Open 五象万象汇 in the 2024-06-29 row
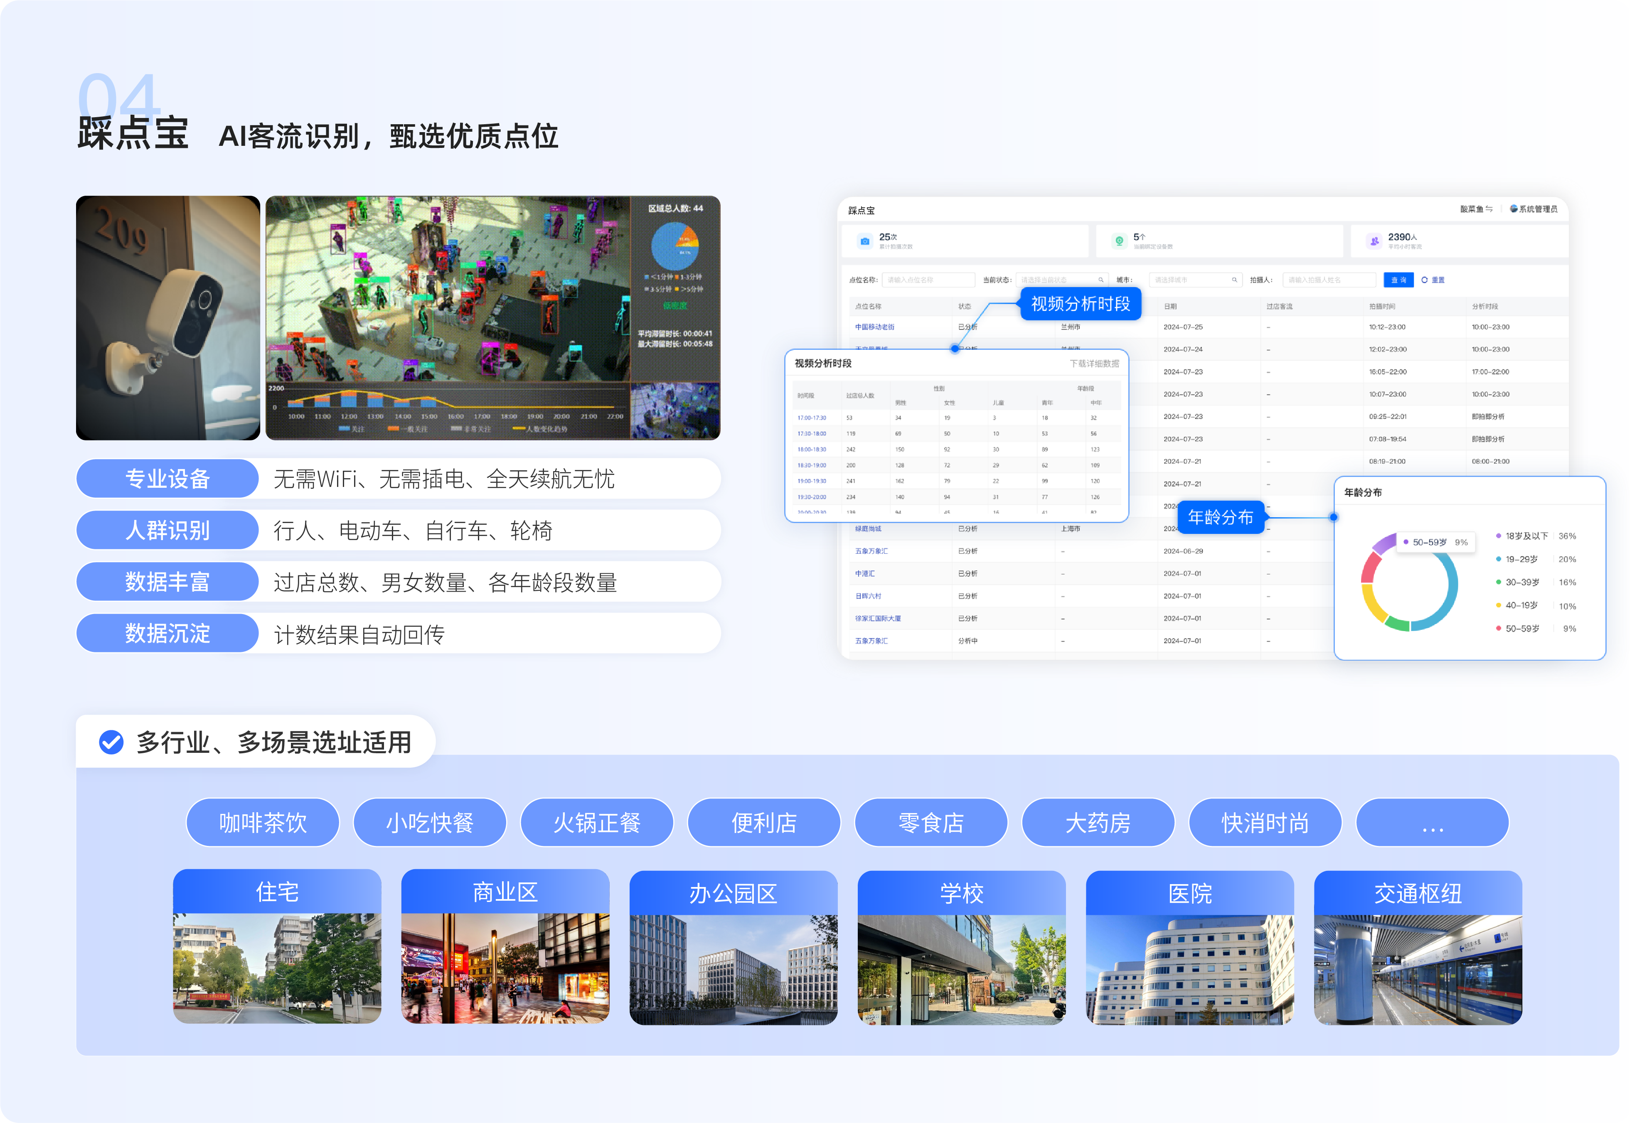The width and height of the screenshot is (1632, 1123). click(871, 551)
